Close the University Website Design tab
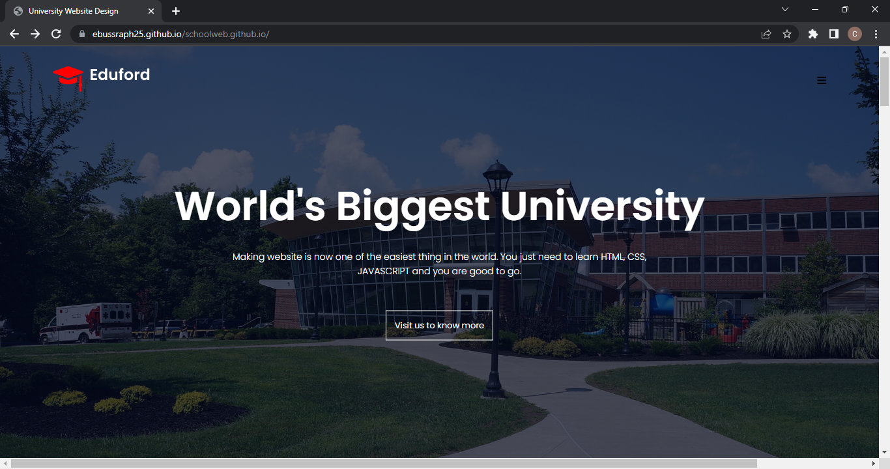890x469 pixels. pyautogui.click(x=151, y=11)
